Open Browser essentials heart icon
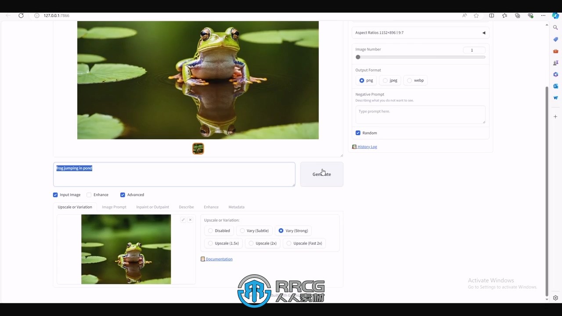The width and height of the screenshot is (562, 316). pyautogui.click(x=530, y=15)
